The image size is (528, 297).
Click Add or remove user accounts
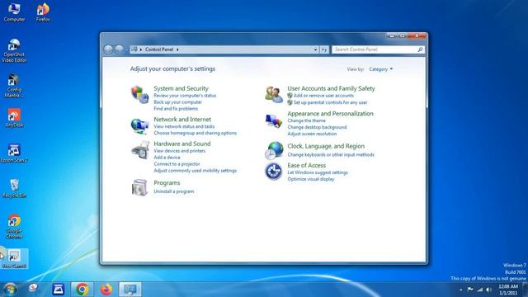[x=323, y=96]
